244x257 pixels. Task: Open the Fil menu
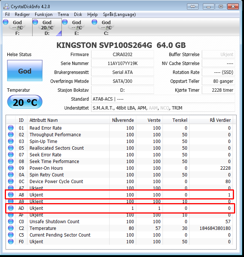pyautogui.click(x=7, y=14)
